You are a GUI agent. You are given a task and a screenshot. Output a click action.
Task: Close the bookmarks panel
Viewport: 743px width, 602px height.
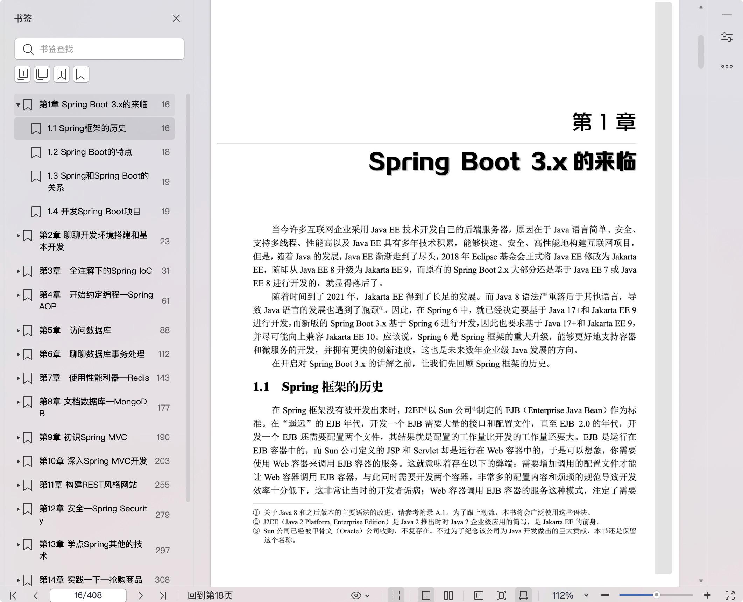click(176, 18)
